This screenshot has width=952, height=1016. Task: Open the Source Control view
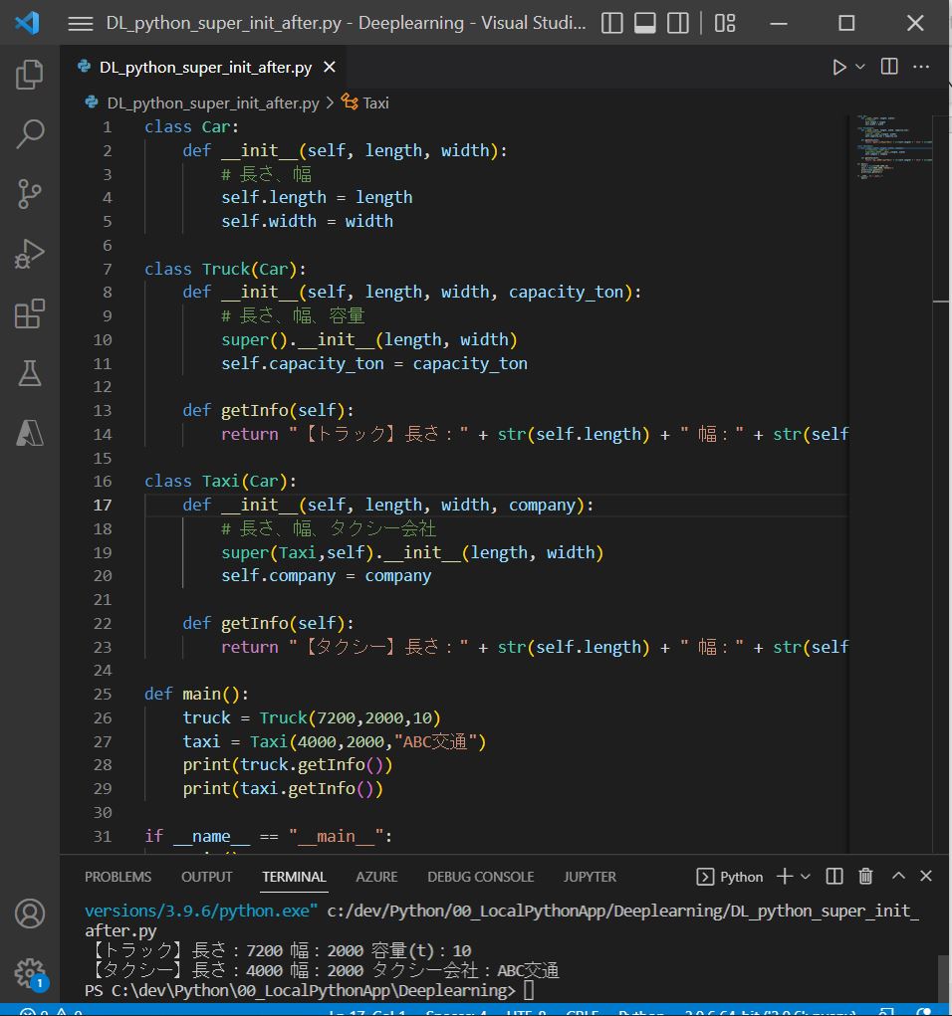coord(30,194)
